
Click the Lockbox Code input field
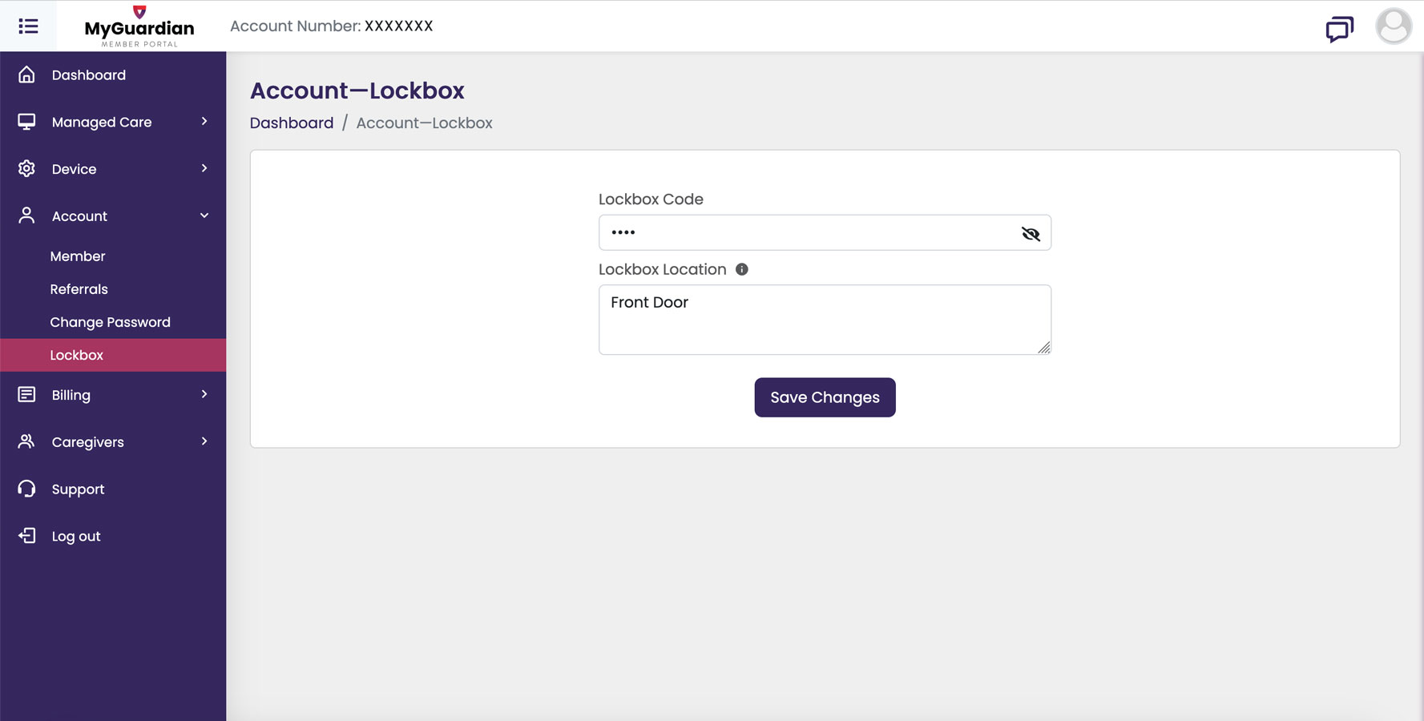pos(809,233)
